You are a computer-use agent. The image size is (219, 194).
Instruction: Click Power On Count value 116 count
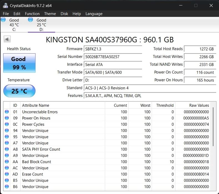[200, 72]
